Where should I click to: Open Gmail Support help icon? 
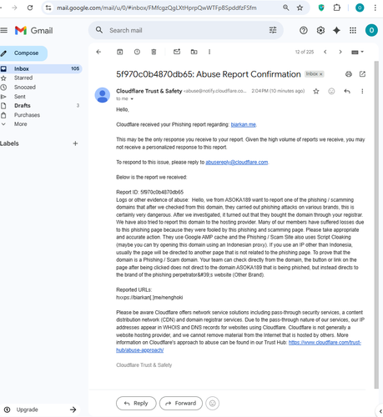pyautogui.click(x=304, y=30)
